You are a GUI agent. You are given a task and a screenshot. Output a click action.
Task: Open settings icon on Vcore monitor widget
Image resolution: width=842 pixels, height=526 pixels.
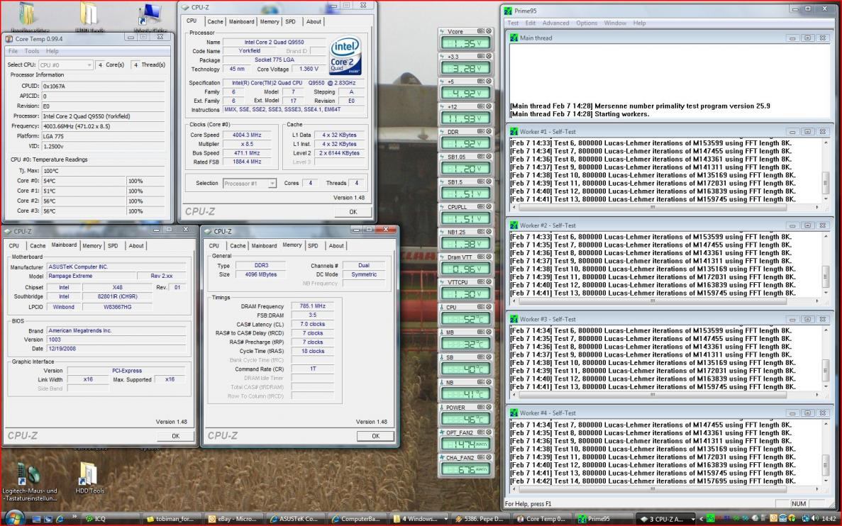pos(481,31)
